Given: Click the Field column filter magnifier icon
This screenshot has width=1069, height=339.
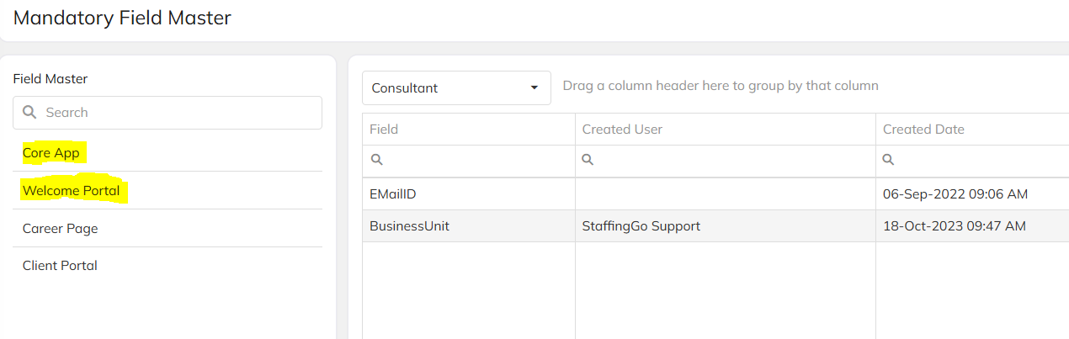Looking at the screenshot, I should pyautogui.click(x=376, y=160).
